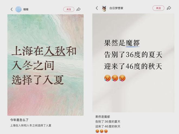Follow 喵喵 with the 关注 button

tap(69, 9)
